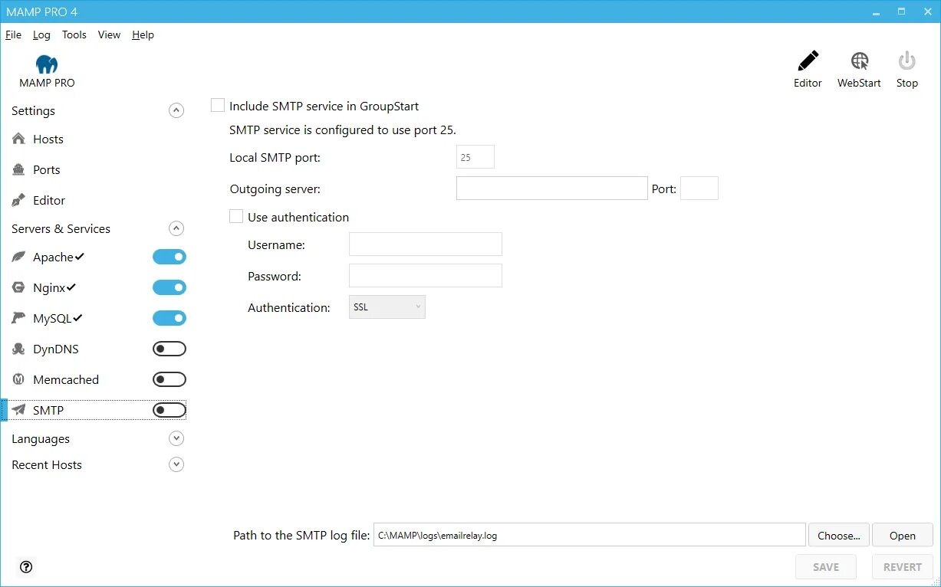The width and height of the screenshot is (941, 587).
Task: Enable the DynDNS service switch
Action: [x=169, y=349]
